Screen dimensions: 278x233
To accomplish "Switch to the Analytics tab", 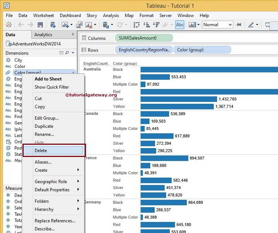I will (43, 35).
